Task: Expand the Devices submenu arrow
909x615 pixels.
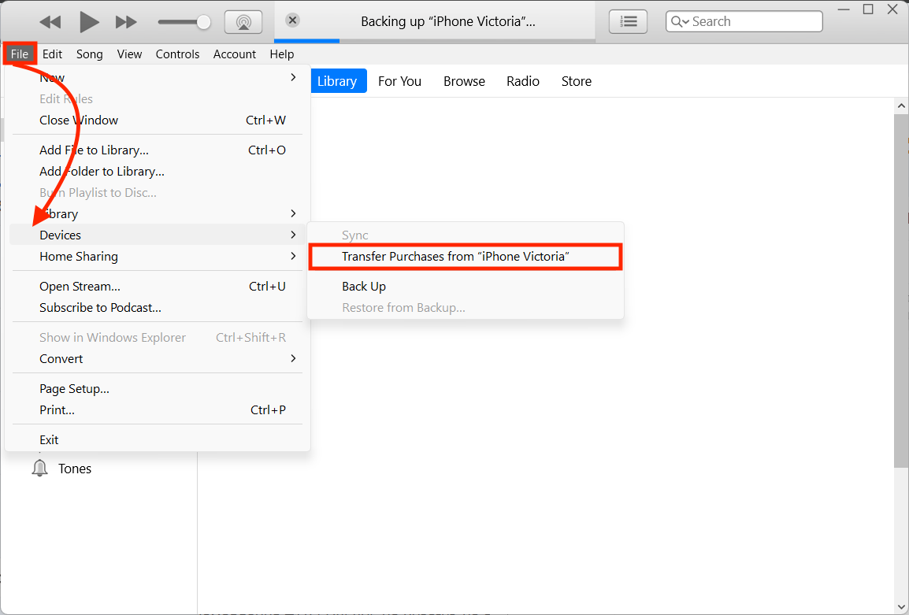Action: [293, 235]
